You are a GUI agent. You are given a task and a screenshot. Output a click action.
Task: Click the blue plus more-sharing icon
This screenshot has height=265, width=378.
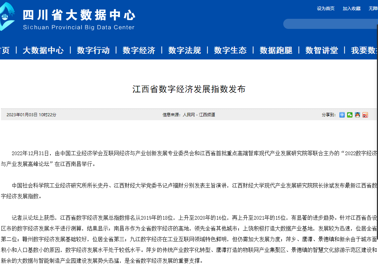click(342, 115)
